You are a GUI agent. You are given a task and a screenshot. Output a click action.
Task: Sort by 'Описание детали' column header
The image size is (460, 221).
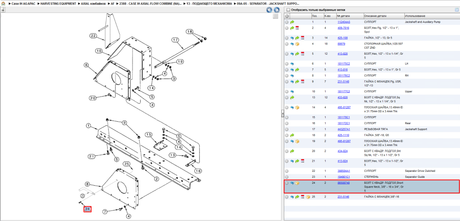[x=384, y=16]
